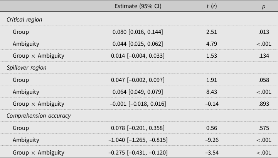Select the t value 2.51
The width and height of the screenshot is (278, 158).
click(212, 32)
